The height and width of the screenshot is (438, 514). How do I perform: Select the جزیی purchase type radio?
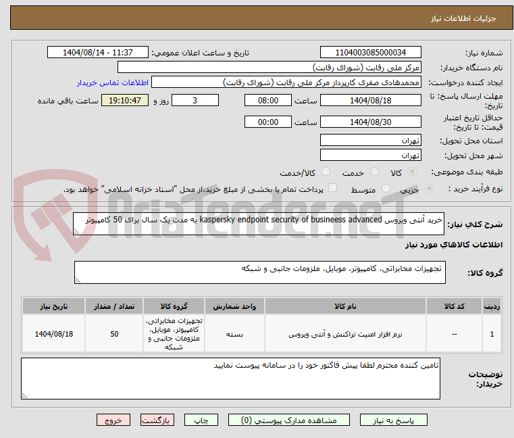(429, 189)
